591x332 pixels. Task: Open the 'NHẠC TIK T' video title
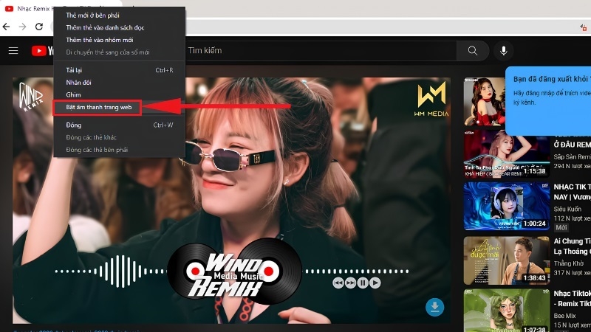pyautogui.click(x=572, y=192)
